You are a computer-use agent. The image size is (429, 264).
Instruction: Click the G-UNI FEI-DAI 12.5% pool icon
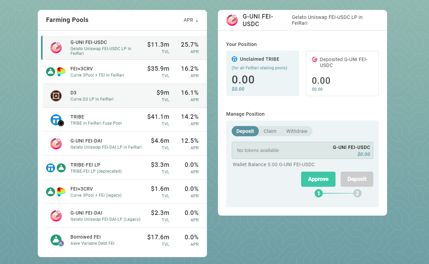[56, 144]
